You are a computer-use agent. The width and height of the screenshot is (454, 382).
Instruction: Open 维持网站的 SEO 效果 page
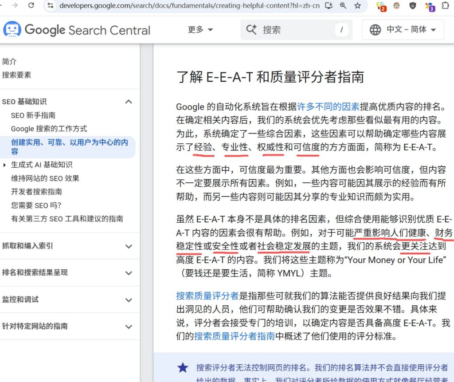tap(45, 178)
